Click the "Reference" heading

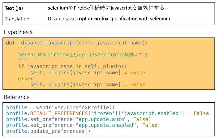pos(17,97)
